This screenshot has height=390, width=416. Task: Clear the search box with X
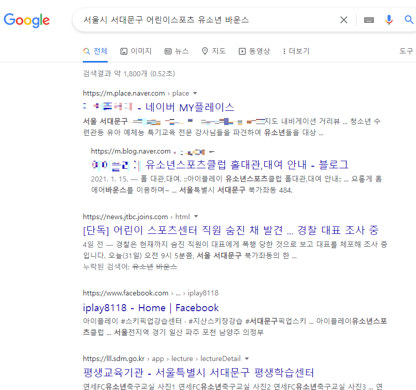[343, 20]
